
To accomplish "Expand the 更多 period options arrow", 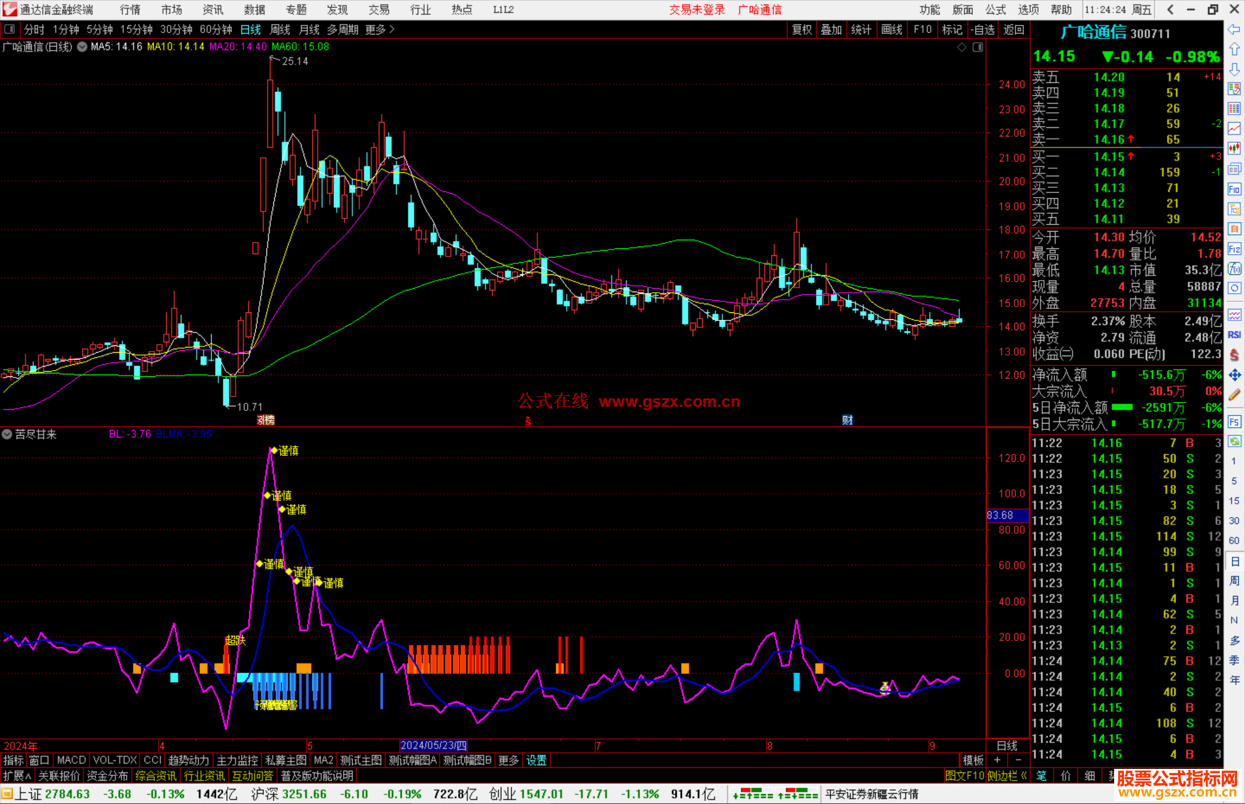I will pos(393,29).
